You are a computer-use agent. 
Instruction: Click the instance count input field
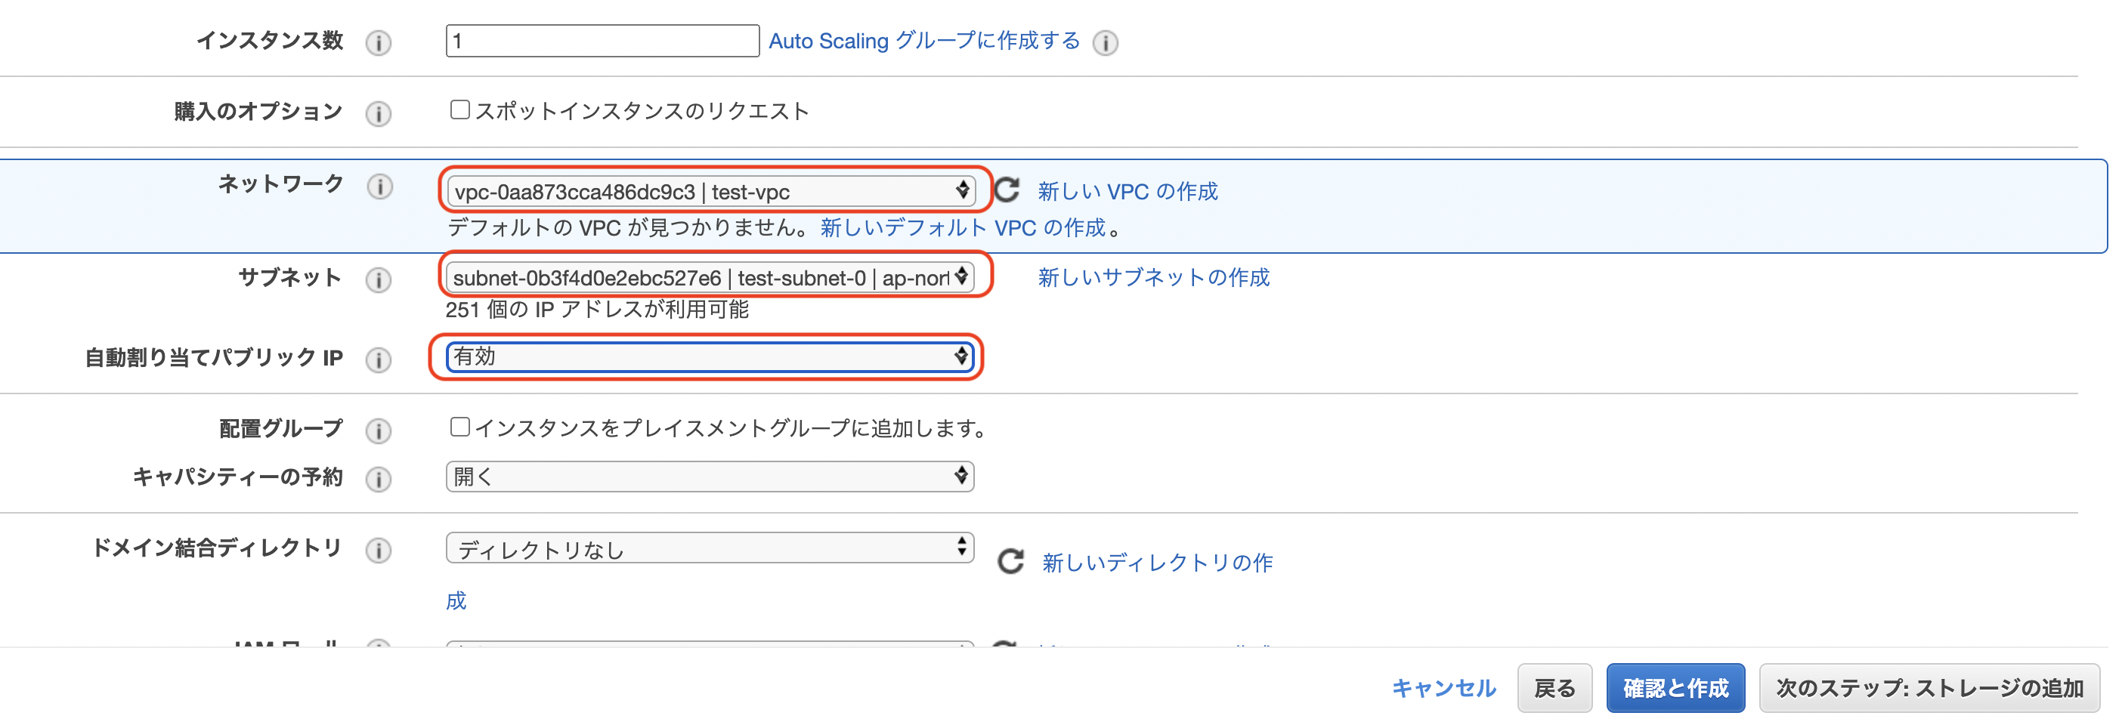602,39
